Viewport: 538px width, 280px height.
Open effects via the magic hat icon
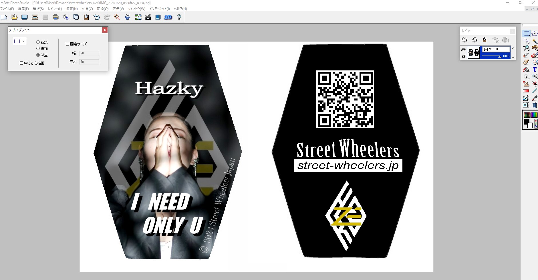(x=128, y=17)
